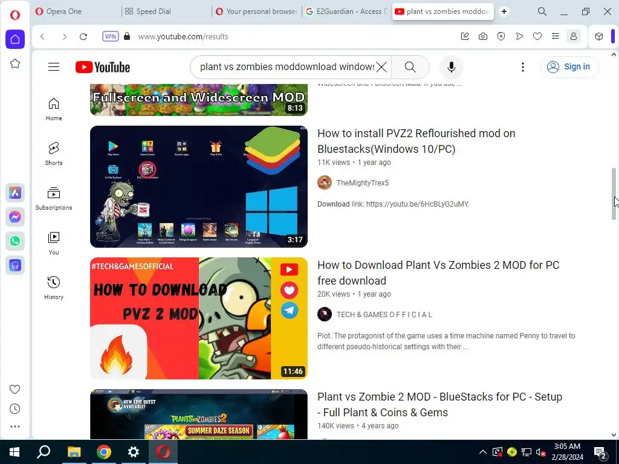Open Plant vs Zombie 2 MOD BlueStacks title

(440, 404)
